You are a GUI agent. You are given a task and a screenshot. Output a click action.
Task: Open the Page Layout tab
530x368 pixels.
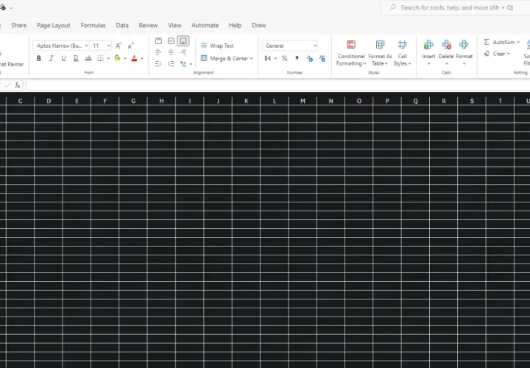[54, 25]
